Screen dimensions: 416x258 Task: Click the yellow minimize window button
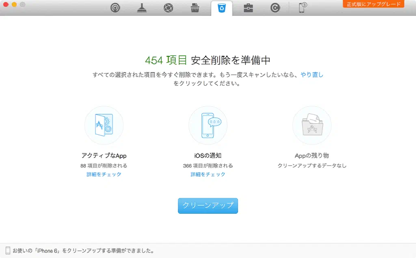tap(14, 4)
